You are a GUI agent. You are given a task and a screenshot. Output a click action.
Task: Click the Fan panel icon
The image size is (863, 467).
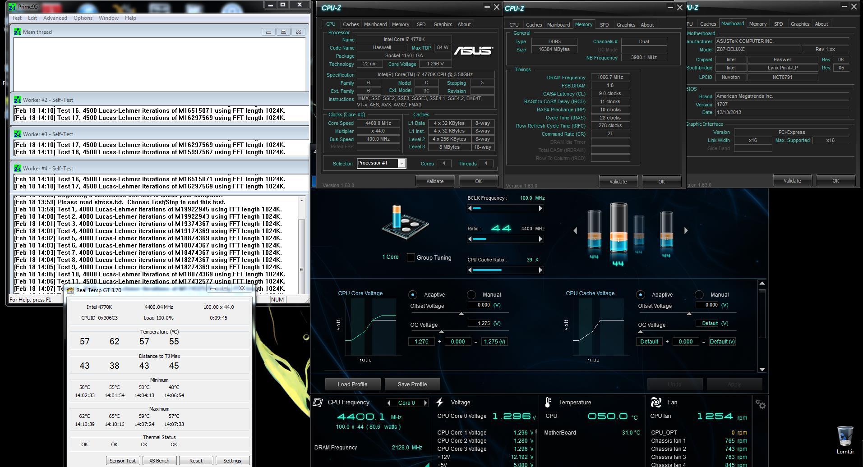656,402
